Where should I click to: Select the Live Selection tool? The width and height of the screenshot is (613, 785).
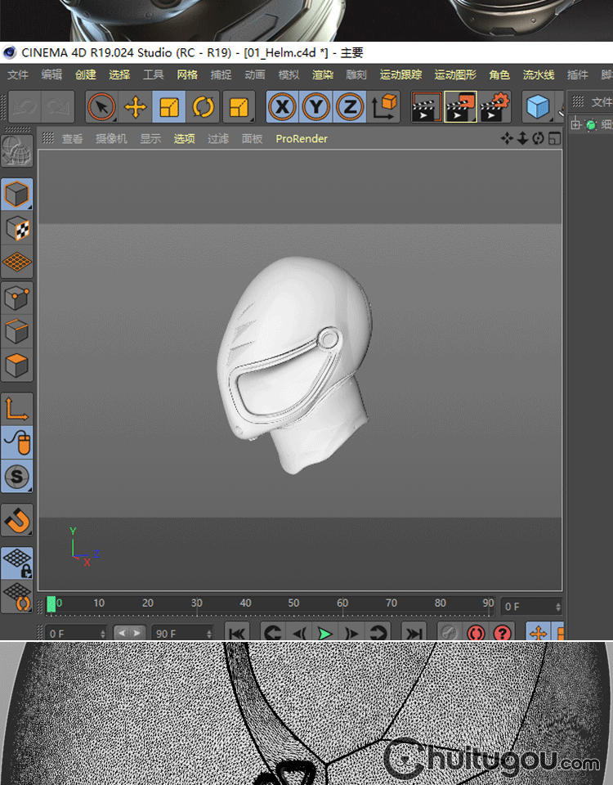[x=101, y=106]
